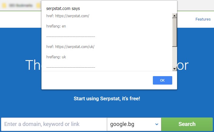The width and height of the screenshot is (214, 132).
Task: Click the 'serpstat.com says' dialog title
Action: click(63, 8)
